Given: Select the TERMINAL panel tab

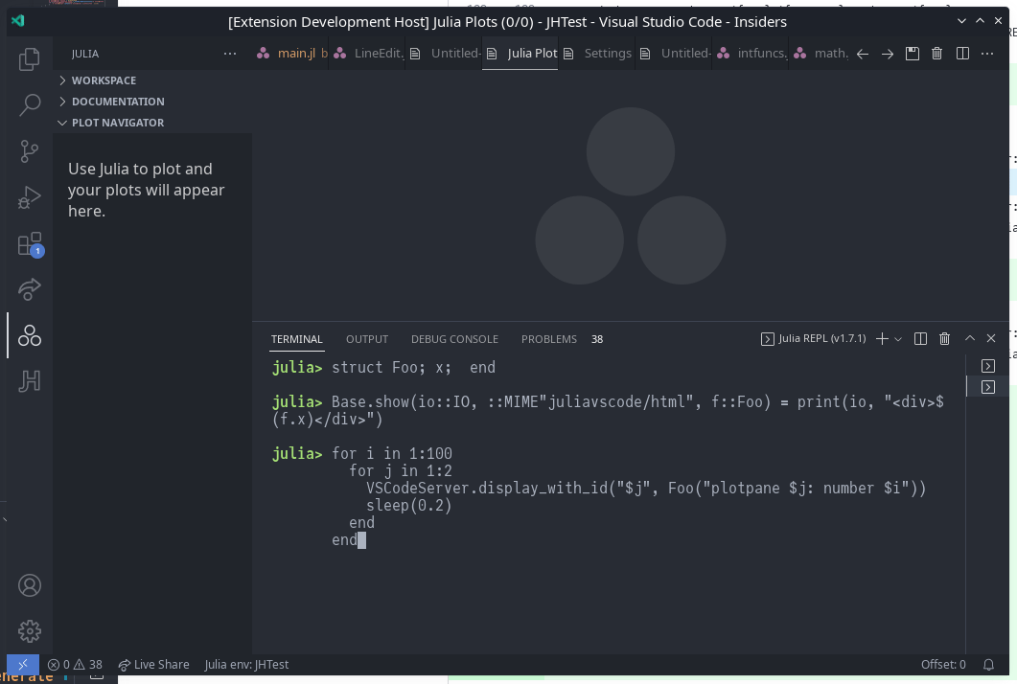Looking at the screenshot, I should pyautogui.click(x=296, y=339).
